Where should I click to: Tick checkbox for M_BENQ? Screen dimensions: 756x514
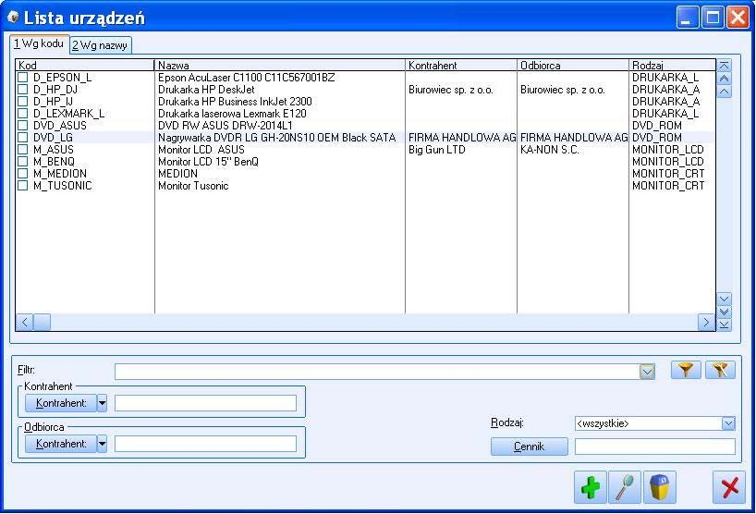[23, 162]
